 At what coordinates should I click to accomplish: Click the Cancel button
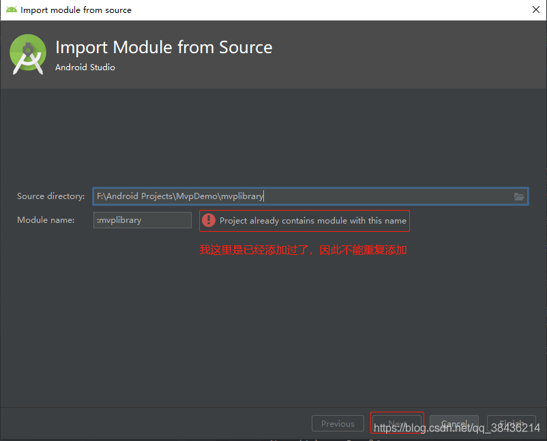[454, 423]
